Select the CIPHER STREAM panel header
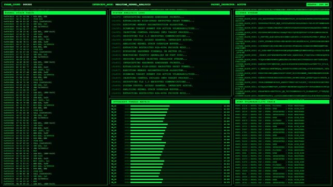 [282, 13]
